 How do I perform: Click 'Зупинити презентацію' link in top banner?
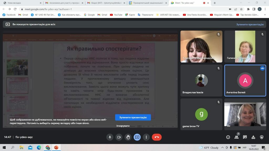pos(250,24)
